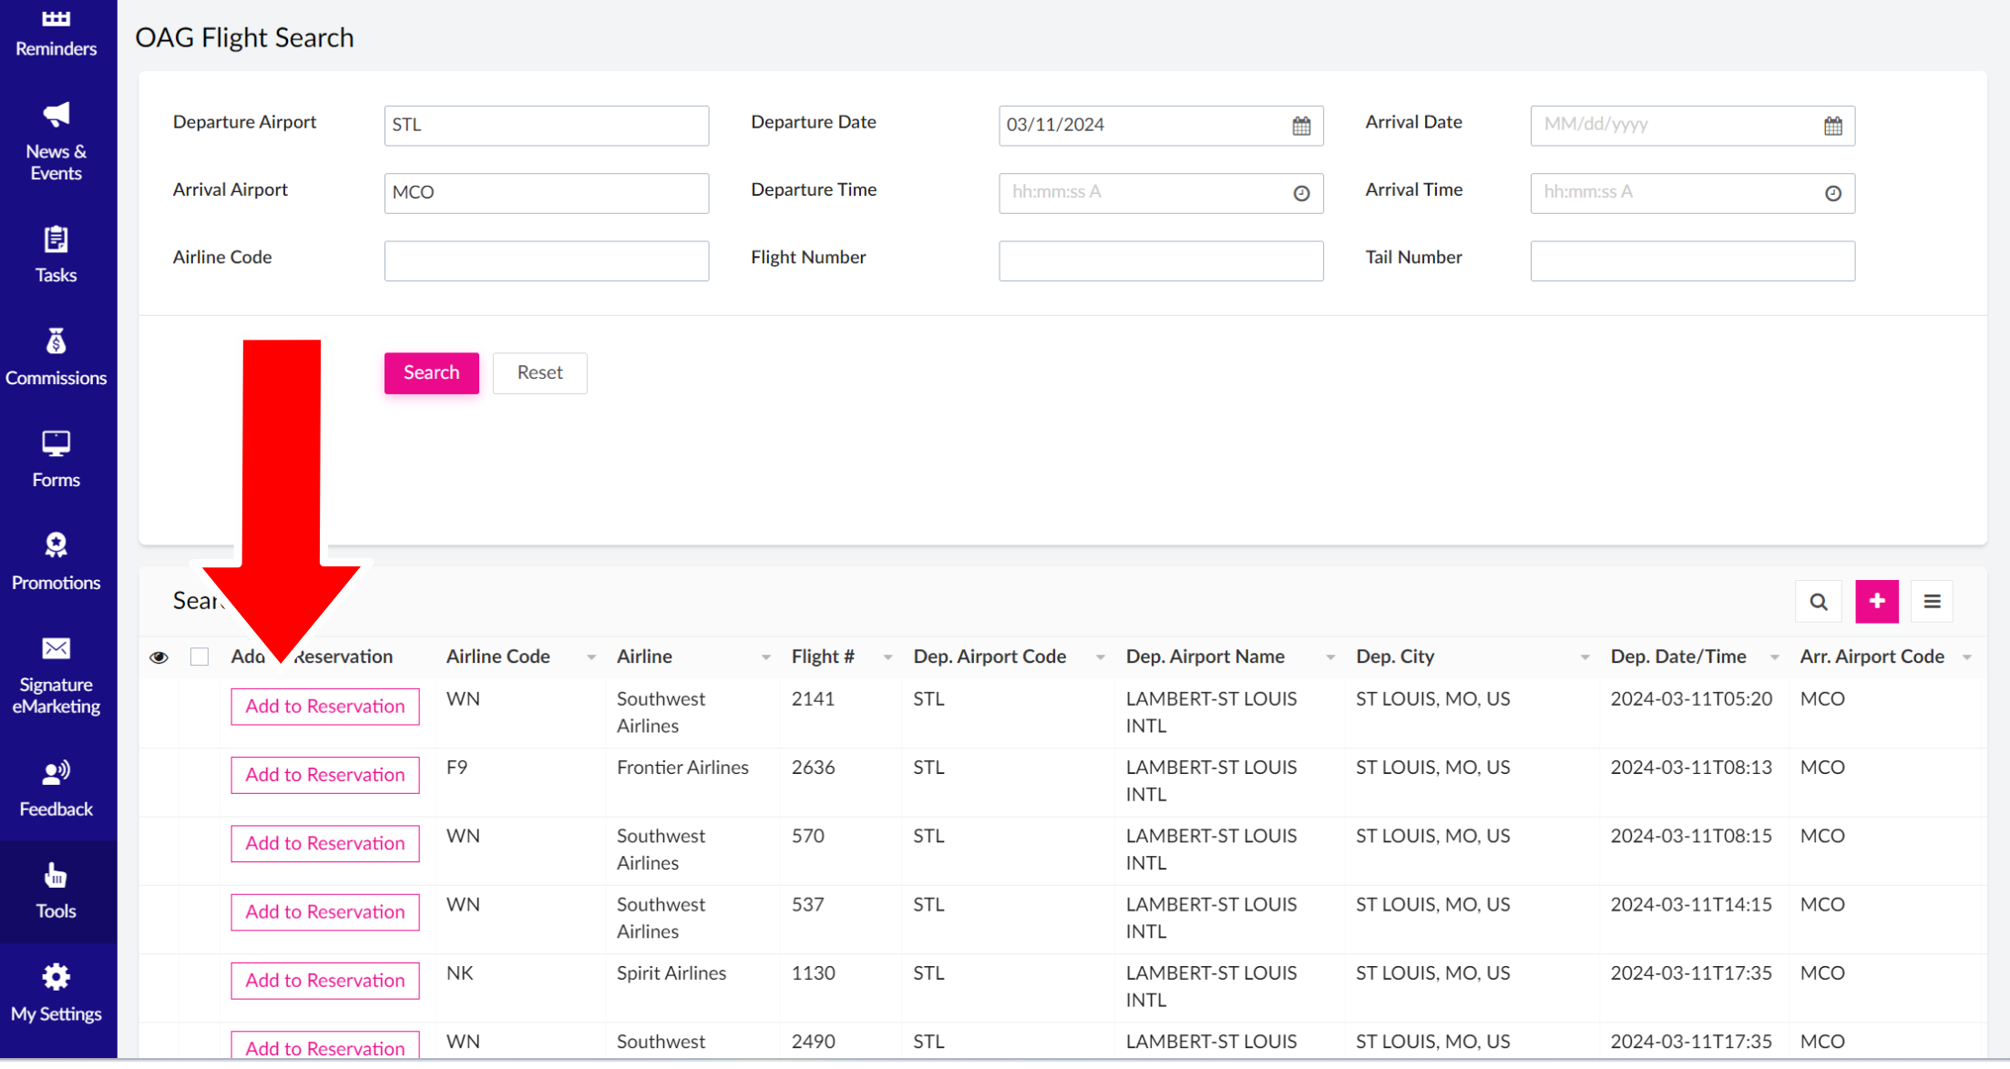
Task: Open the Arrival Date calendar icon
Action: click(1832, 126)
